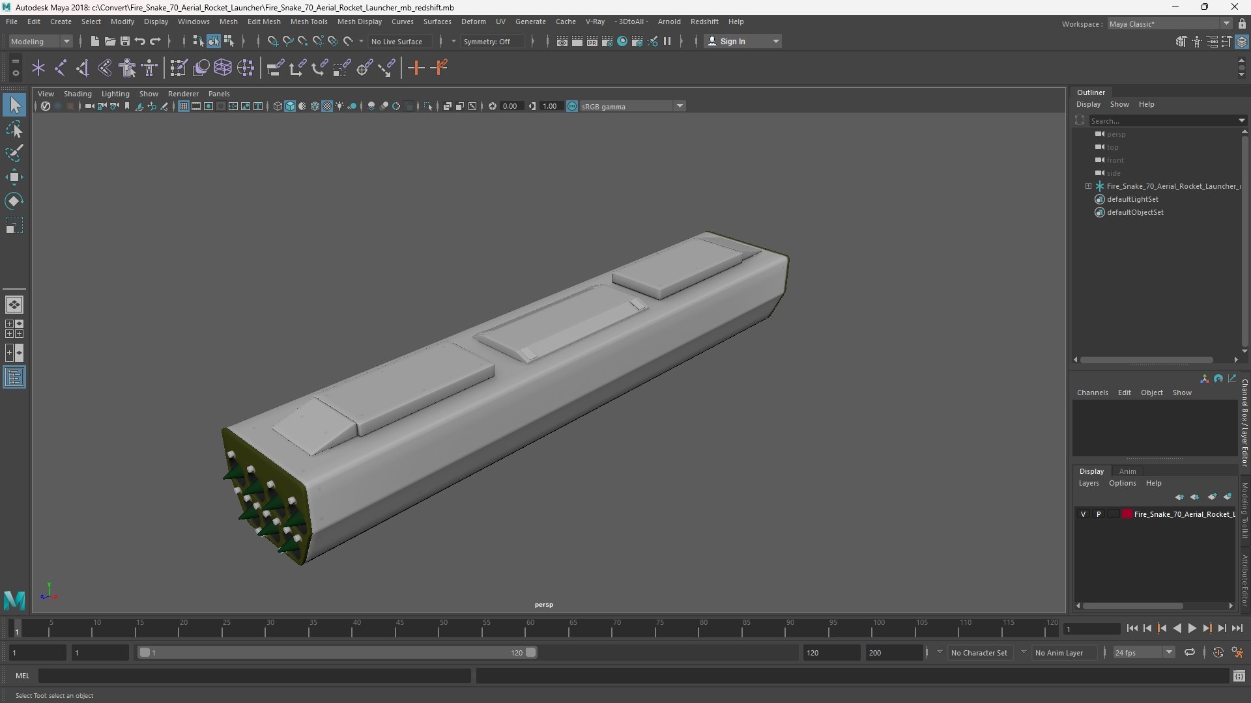
Task: Select the arrow Select tool in toolbox
Action: coord(14,105)
